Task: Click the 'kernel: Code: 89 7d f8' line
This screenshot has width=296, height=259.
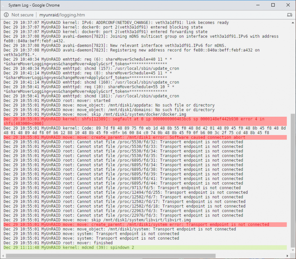Action: (x=145, y=131)
